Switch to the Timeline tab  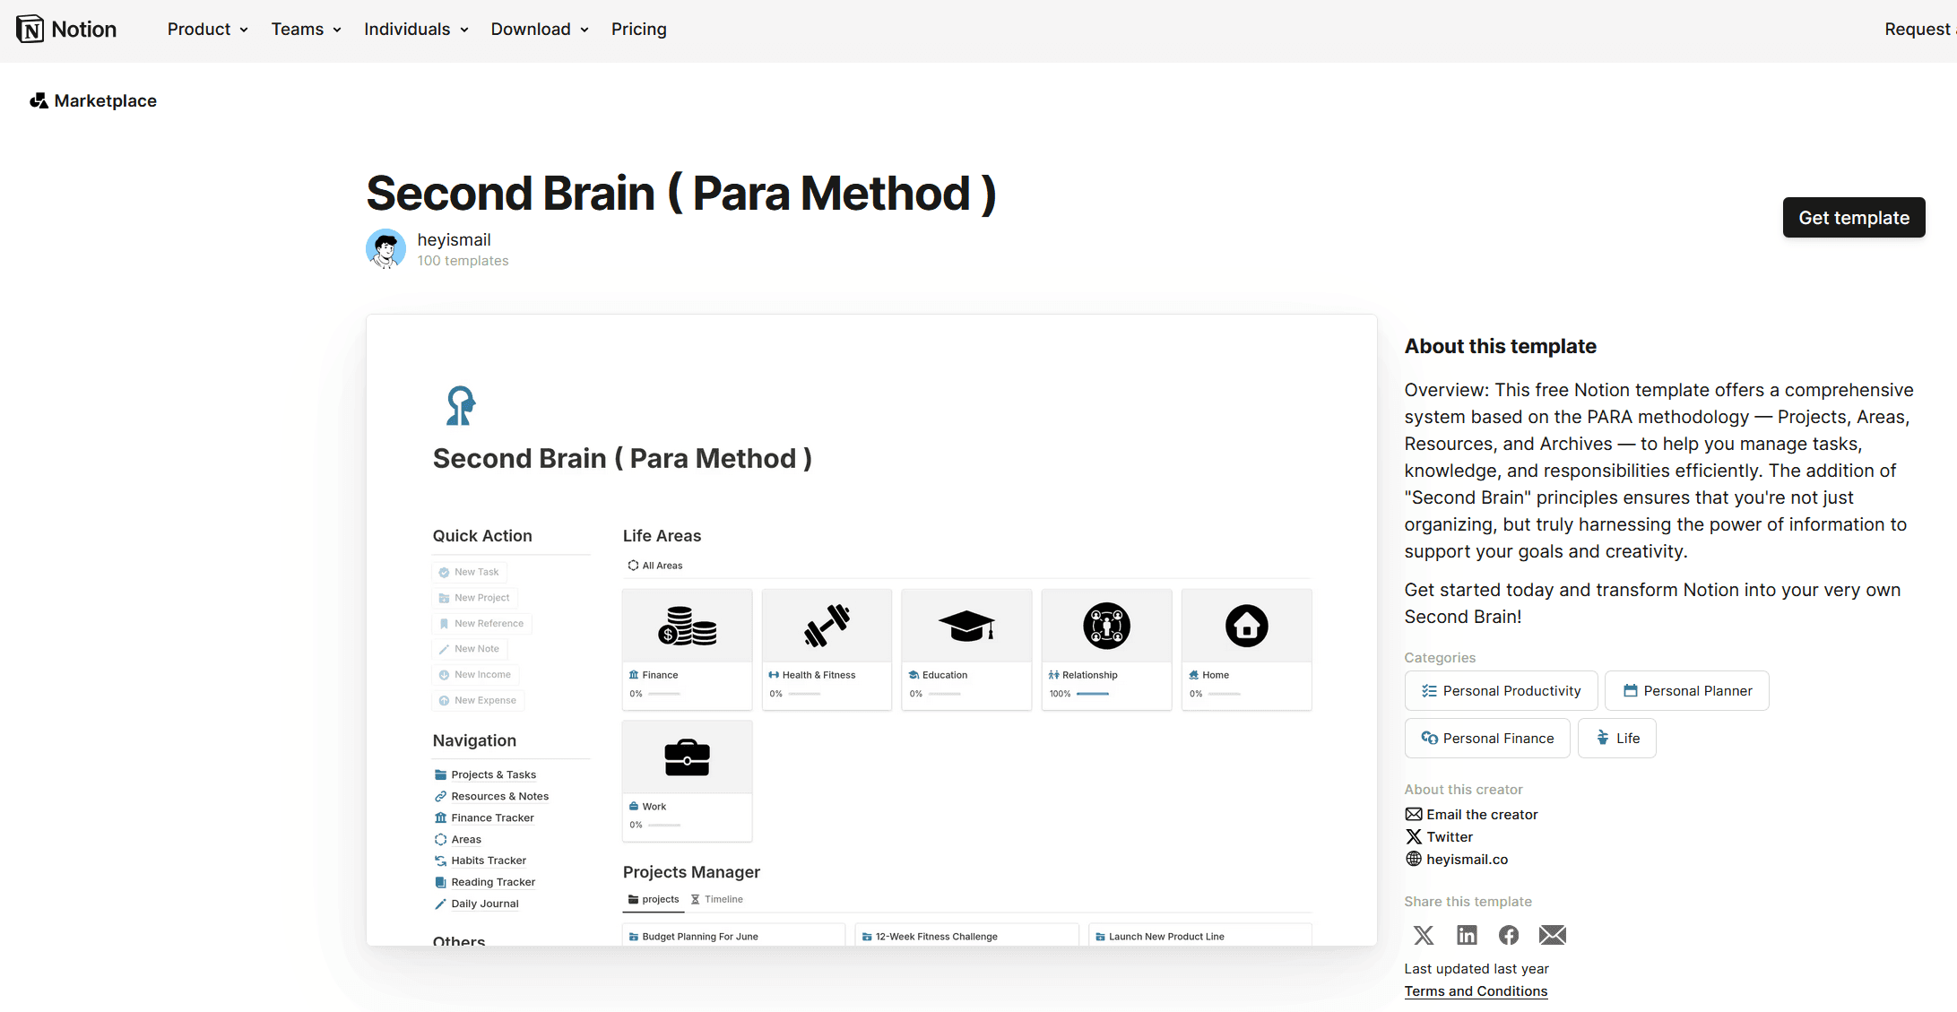click(716, 900)
